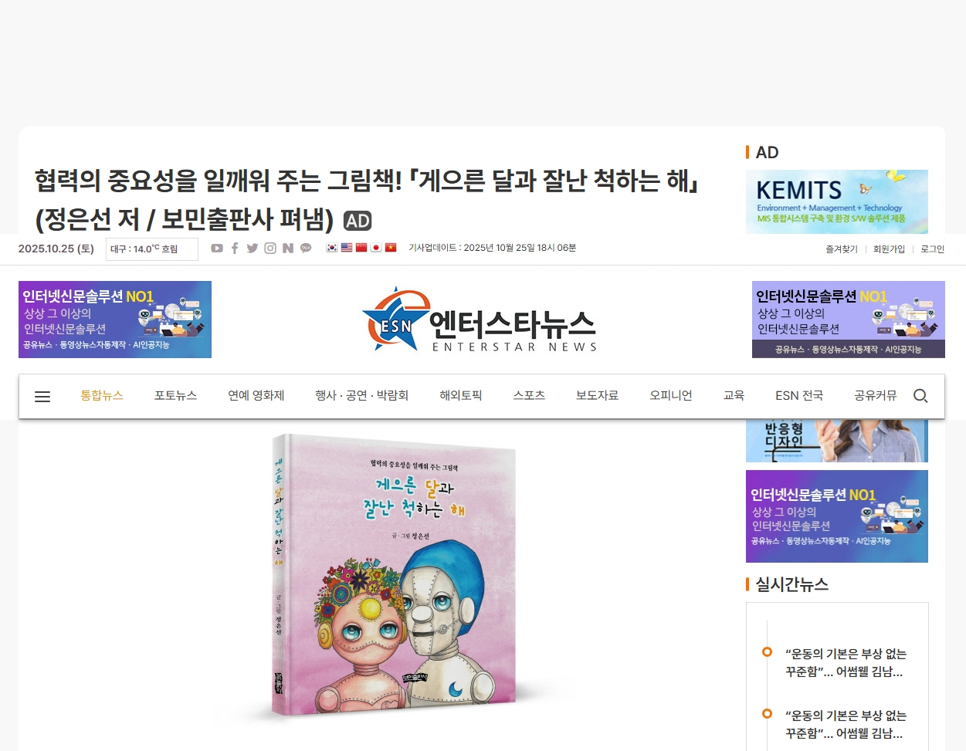Go to the 스포츠 section

point(529,395)
